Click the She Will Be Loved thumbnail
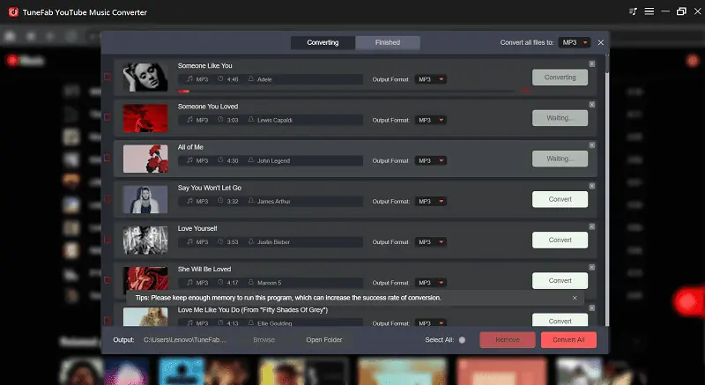This screenshot has height=385, width=705. [145, 278]
